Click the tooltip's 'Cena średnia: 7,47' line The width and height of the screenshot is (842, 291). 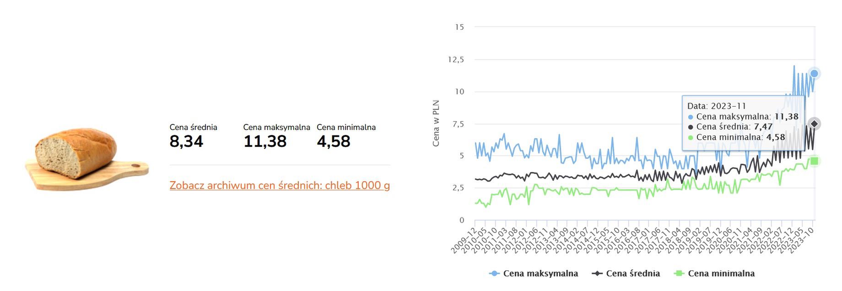(734, 127)
